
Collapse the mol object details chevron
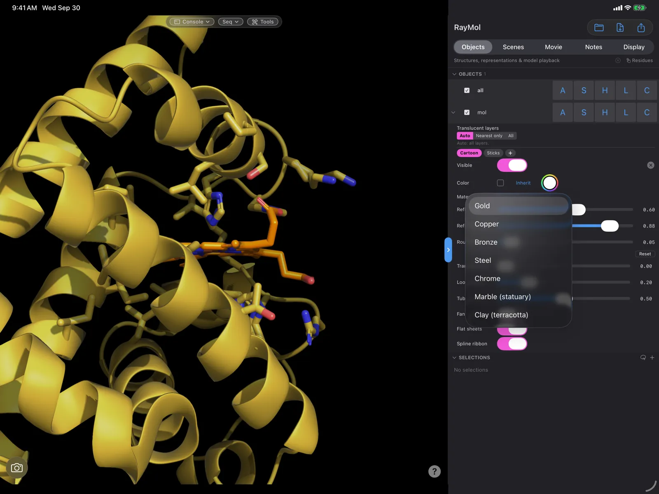click(x=453, y=112)
